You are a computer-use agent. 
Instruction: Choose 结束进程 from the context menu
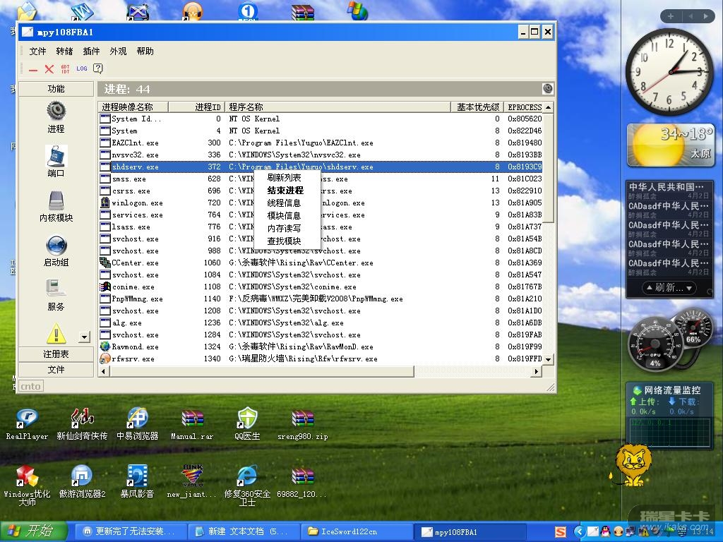(285, 191)
